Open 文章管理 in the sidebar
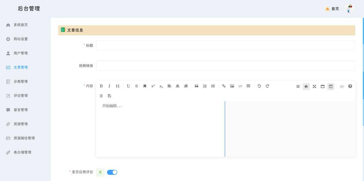 tap(21, 67)
